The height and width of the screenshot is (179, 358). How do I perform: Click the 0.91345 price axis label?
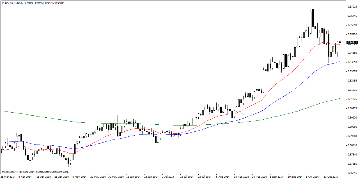coord(352,99)
